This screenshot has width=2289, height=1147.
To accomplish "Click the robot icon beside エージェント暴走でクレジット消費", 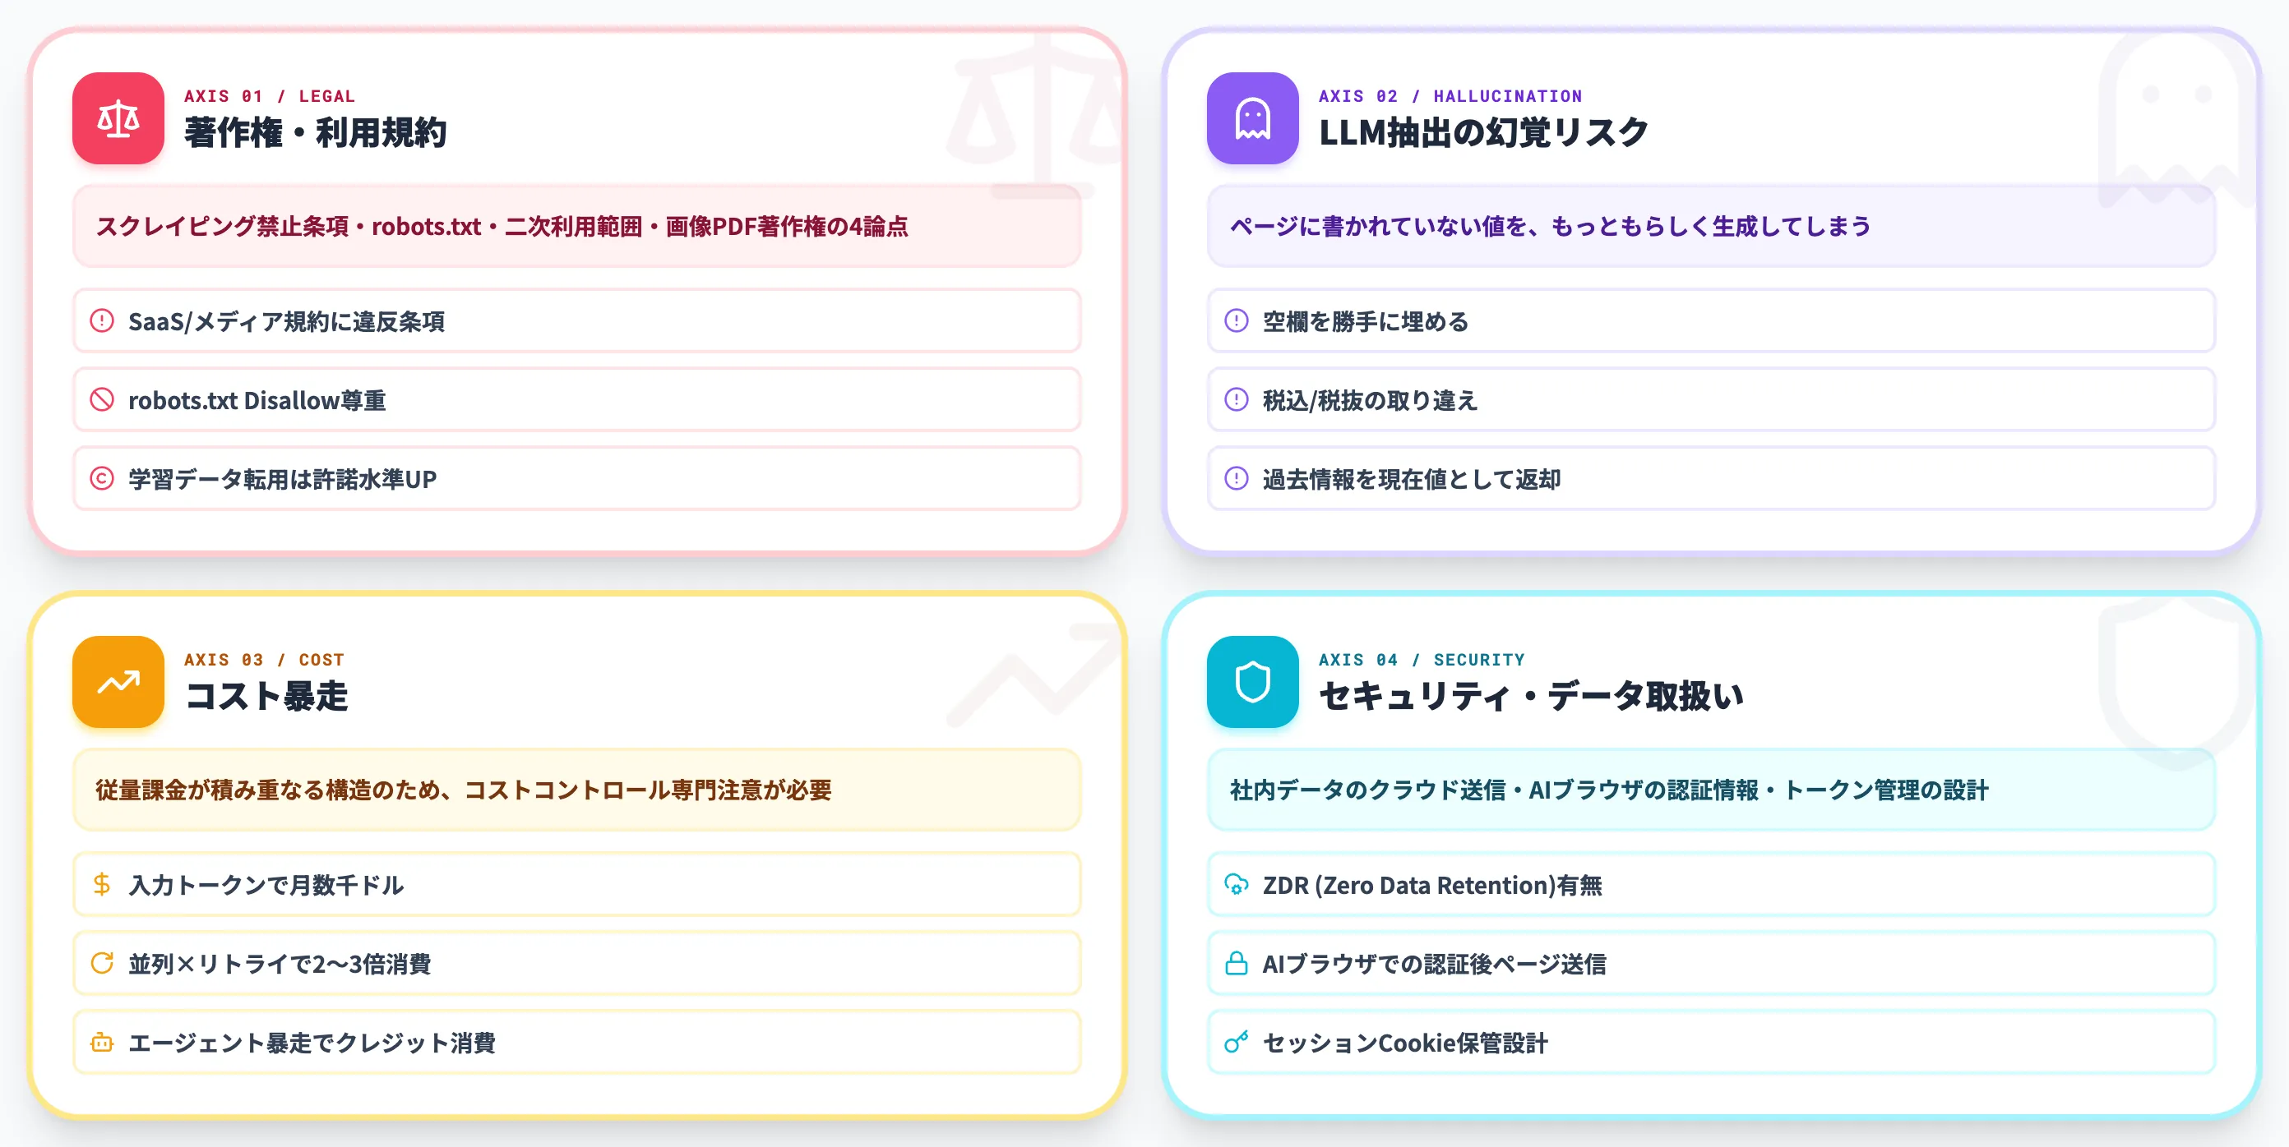I will (102, 1043).
